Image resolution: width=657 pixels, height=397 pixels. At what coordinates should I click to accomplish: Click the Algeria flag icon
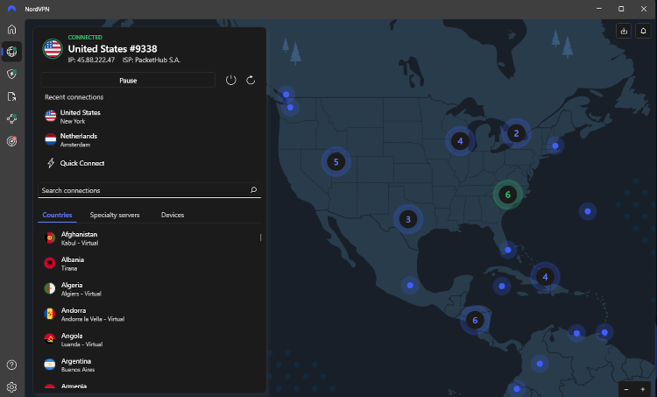click(50, 289)
